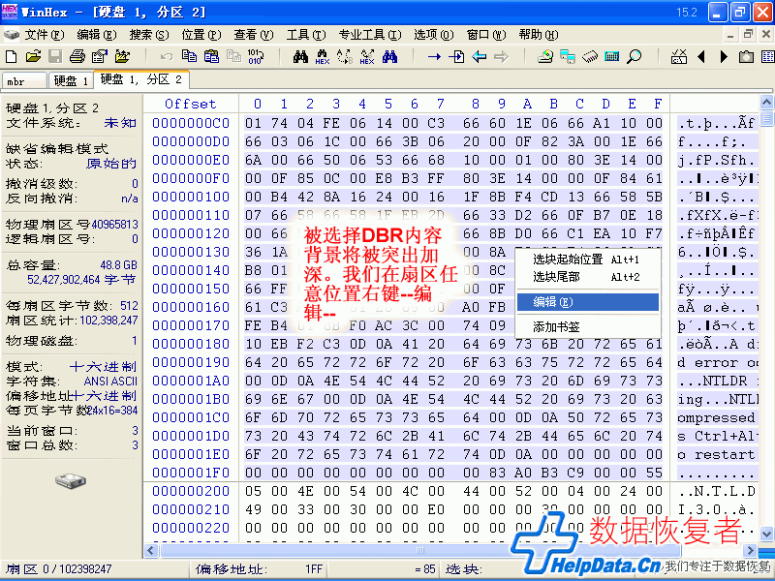Click the Open file folder icon
The image size is (775, 581).
pyautogui.click(x=33, y=57)
